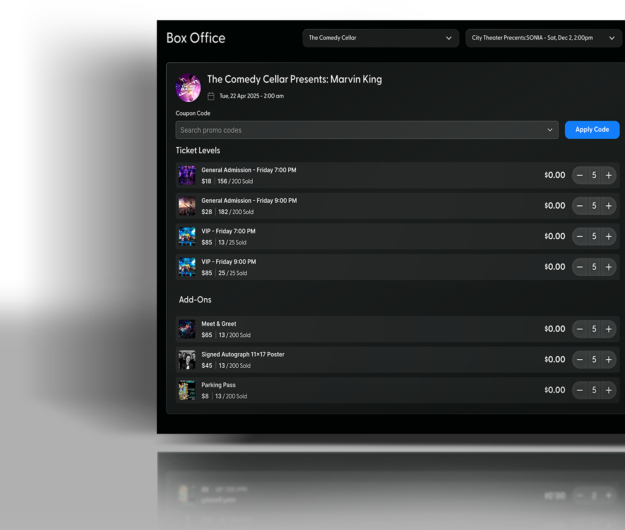This screenshot has height=530, width=625.
Task: Increase General Admission Friday 7:00 PM quantity
Action: tap(609, 175)
